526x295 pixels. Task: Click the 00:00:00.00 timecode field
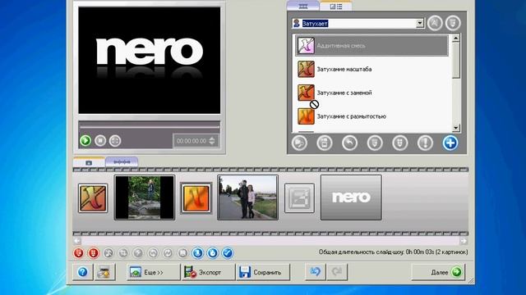click(191, 141)
